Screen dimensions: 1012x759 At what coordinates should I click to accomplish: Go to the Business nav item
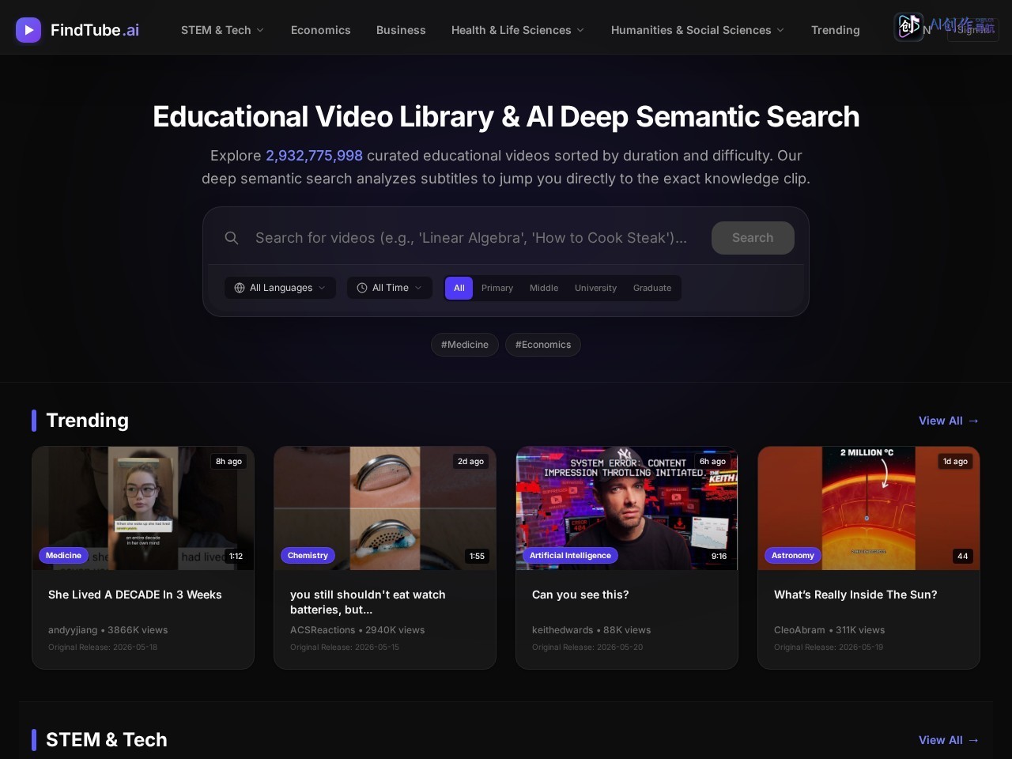pos(401,30)
